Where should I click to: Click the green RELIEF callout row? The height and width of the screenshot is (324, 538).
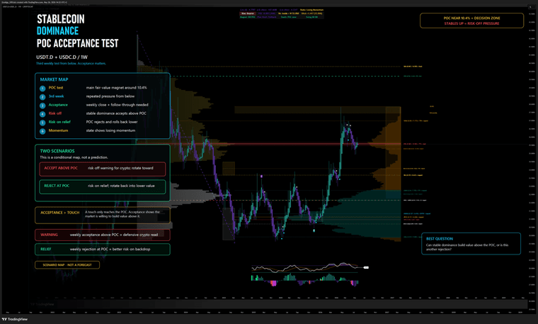[x=102, y=249]
